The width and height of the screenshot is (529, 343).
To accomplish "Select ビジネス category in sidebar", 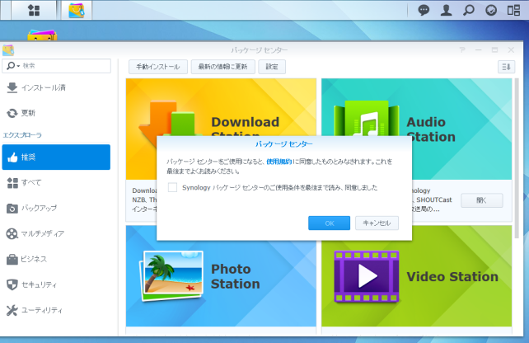I will [56, 259].
